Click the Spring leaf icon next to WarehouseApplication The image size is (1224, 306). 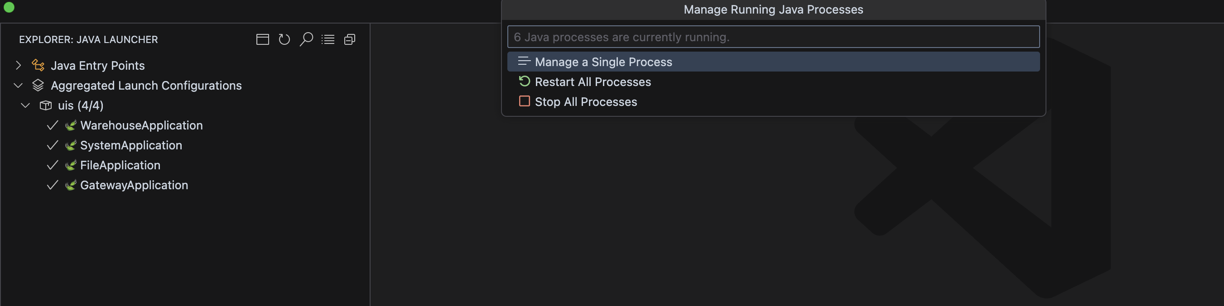70,125
